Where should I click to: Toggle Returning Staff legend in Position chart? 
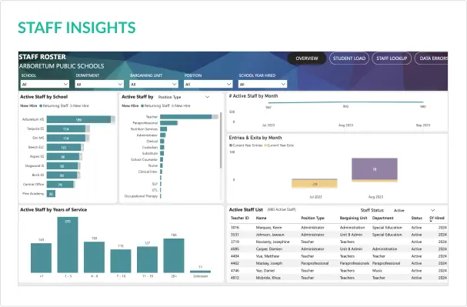[x=155, y=105]
